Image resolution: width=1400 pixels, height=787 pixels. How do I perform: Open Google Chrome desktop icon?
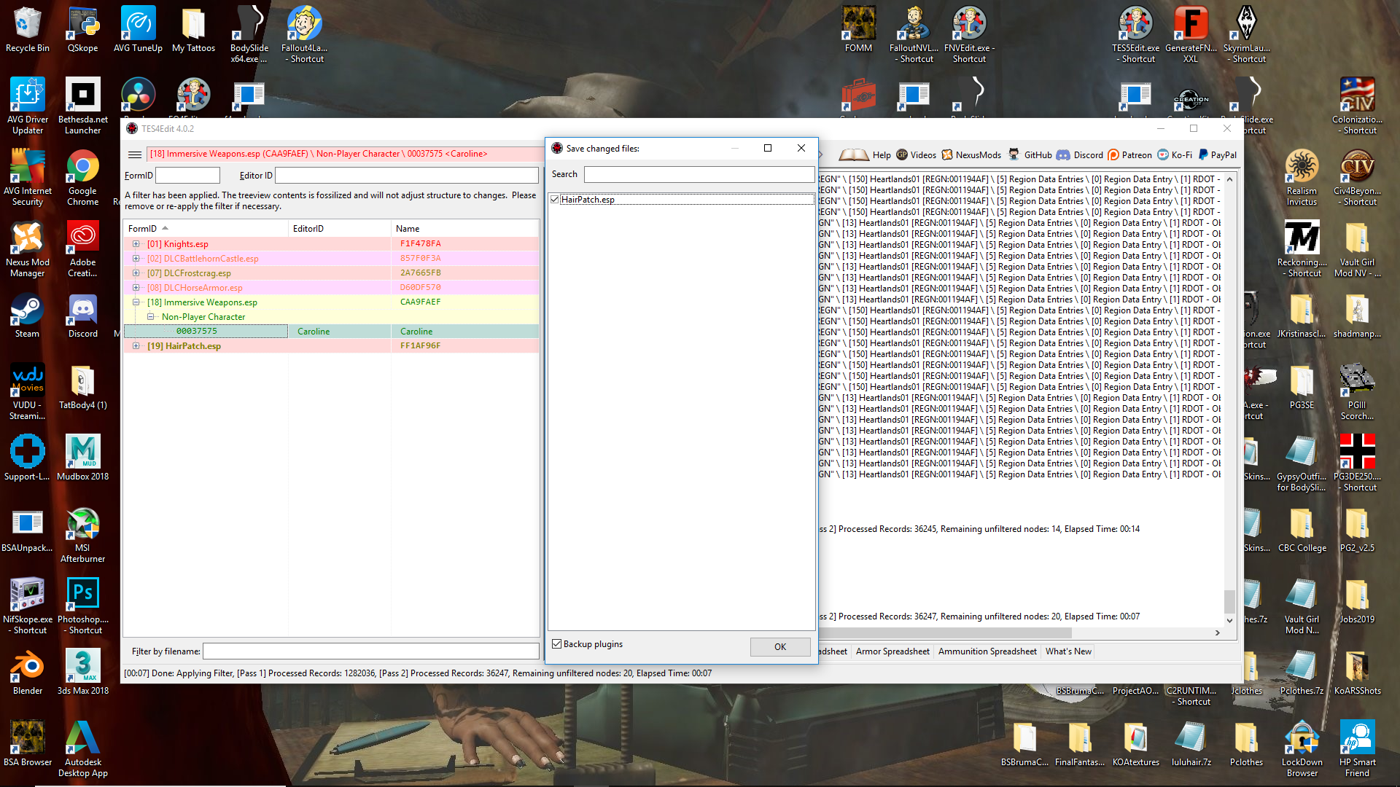click(x=82, y=179)
